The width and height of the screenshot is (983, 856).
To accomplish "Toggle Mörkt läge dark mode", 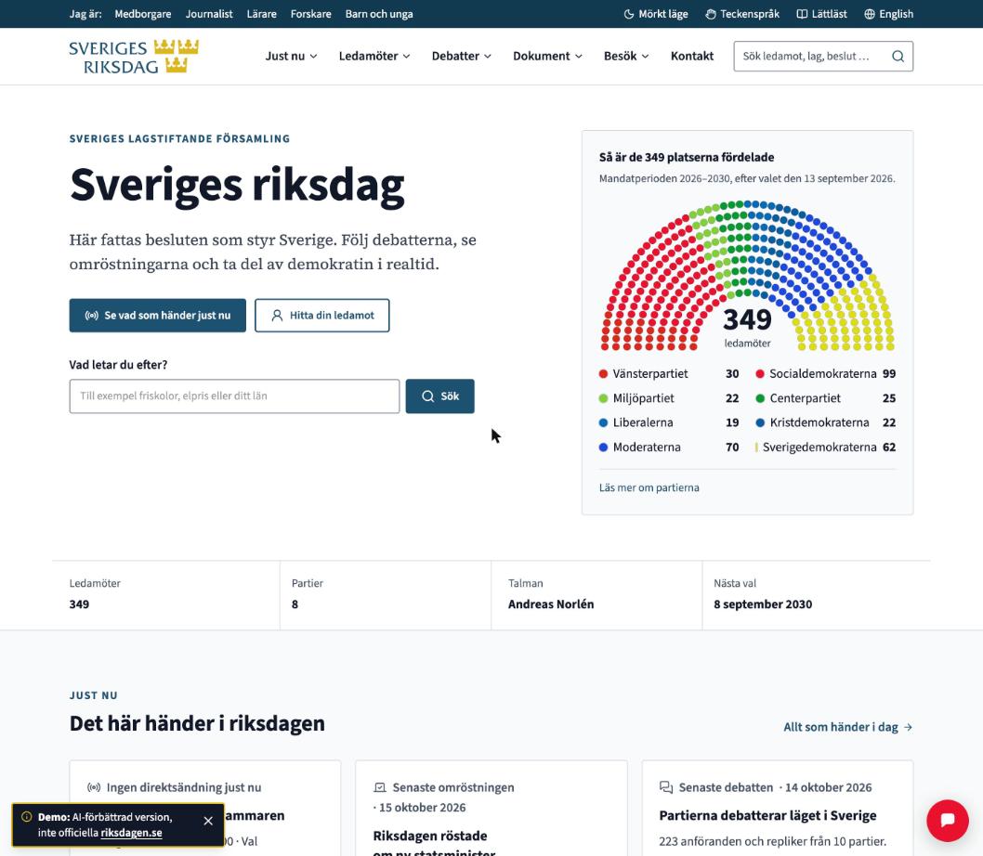I will pyautogui.click(x=656, y=14).
